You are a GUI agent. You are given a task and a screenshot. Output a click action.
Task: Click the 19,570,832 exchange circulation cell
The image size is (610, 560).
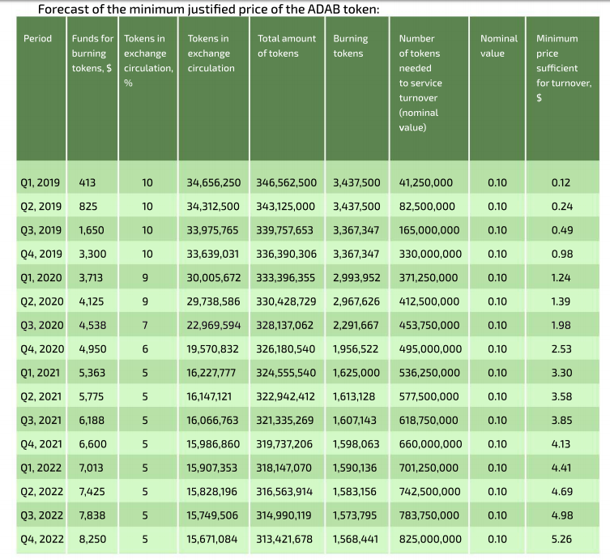click(x=213, y=349)
